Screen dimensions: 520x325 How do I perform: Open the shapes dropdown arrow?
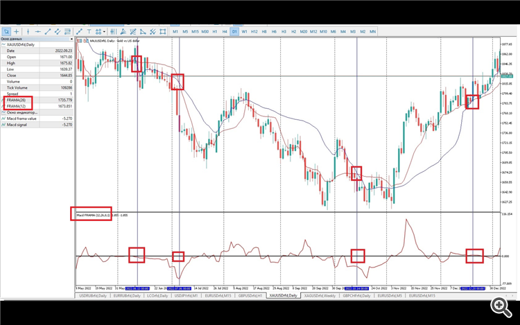coord(104,32)
